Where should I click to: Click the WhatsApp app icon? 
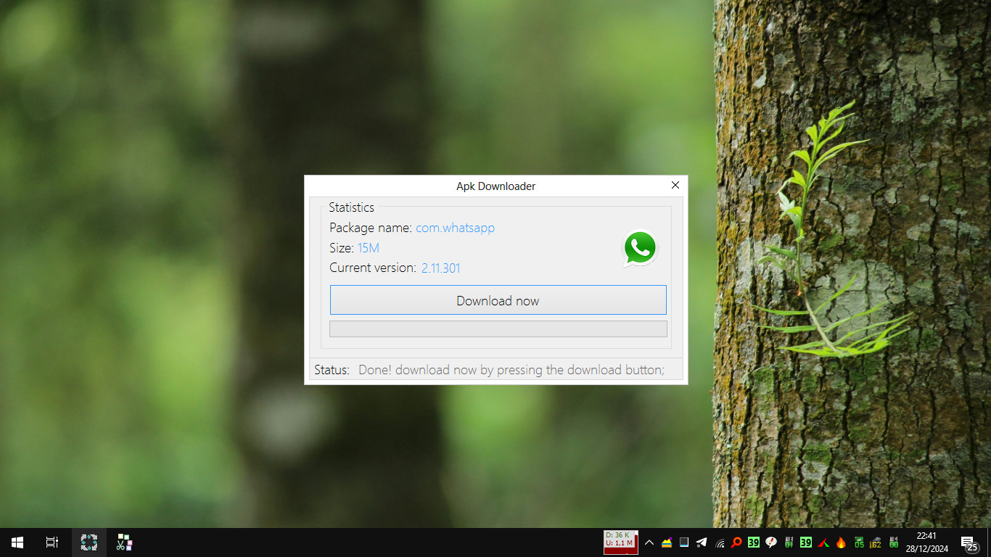(640, 248)
